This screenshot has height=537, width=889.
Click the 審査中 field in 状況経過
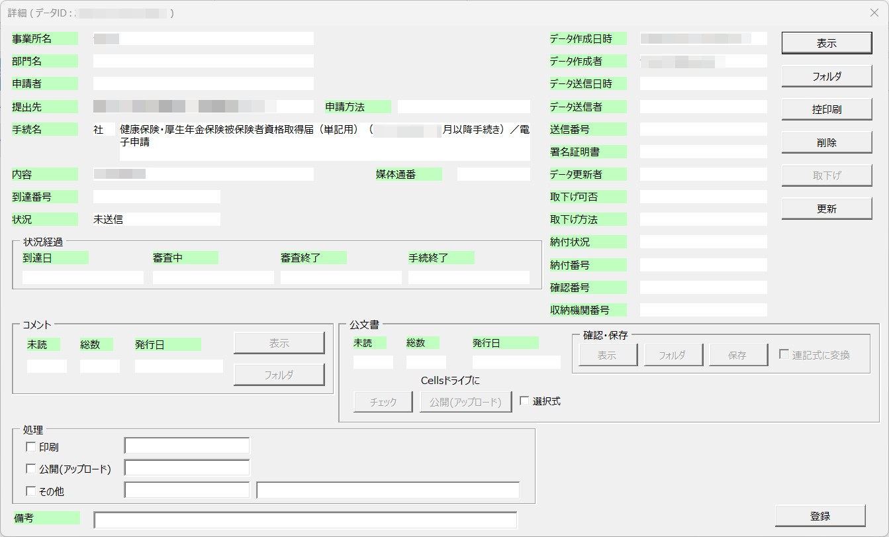[213, 277]
